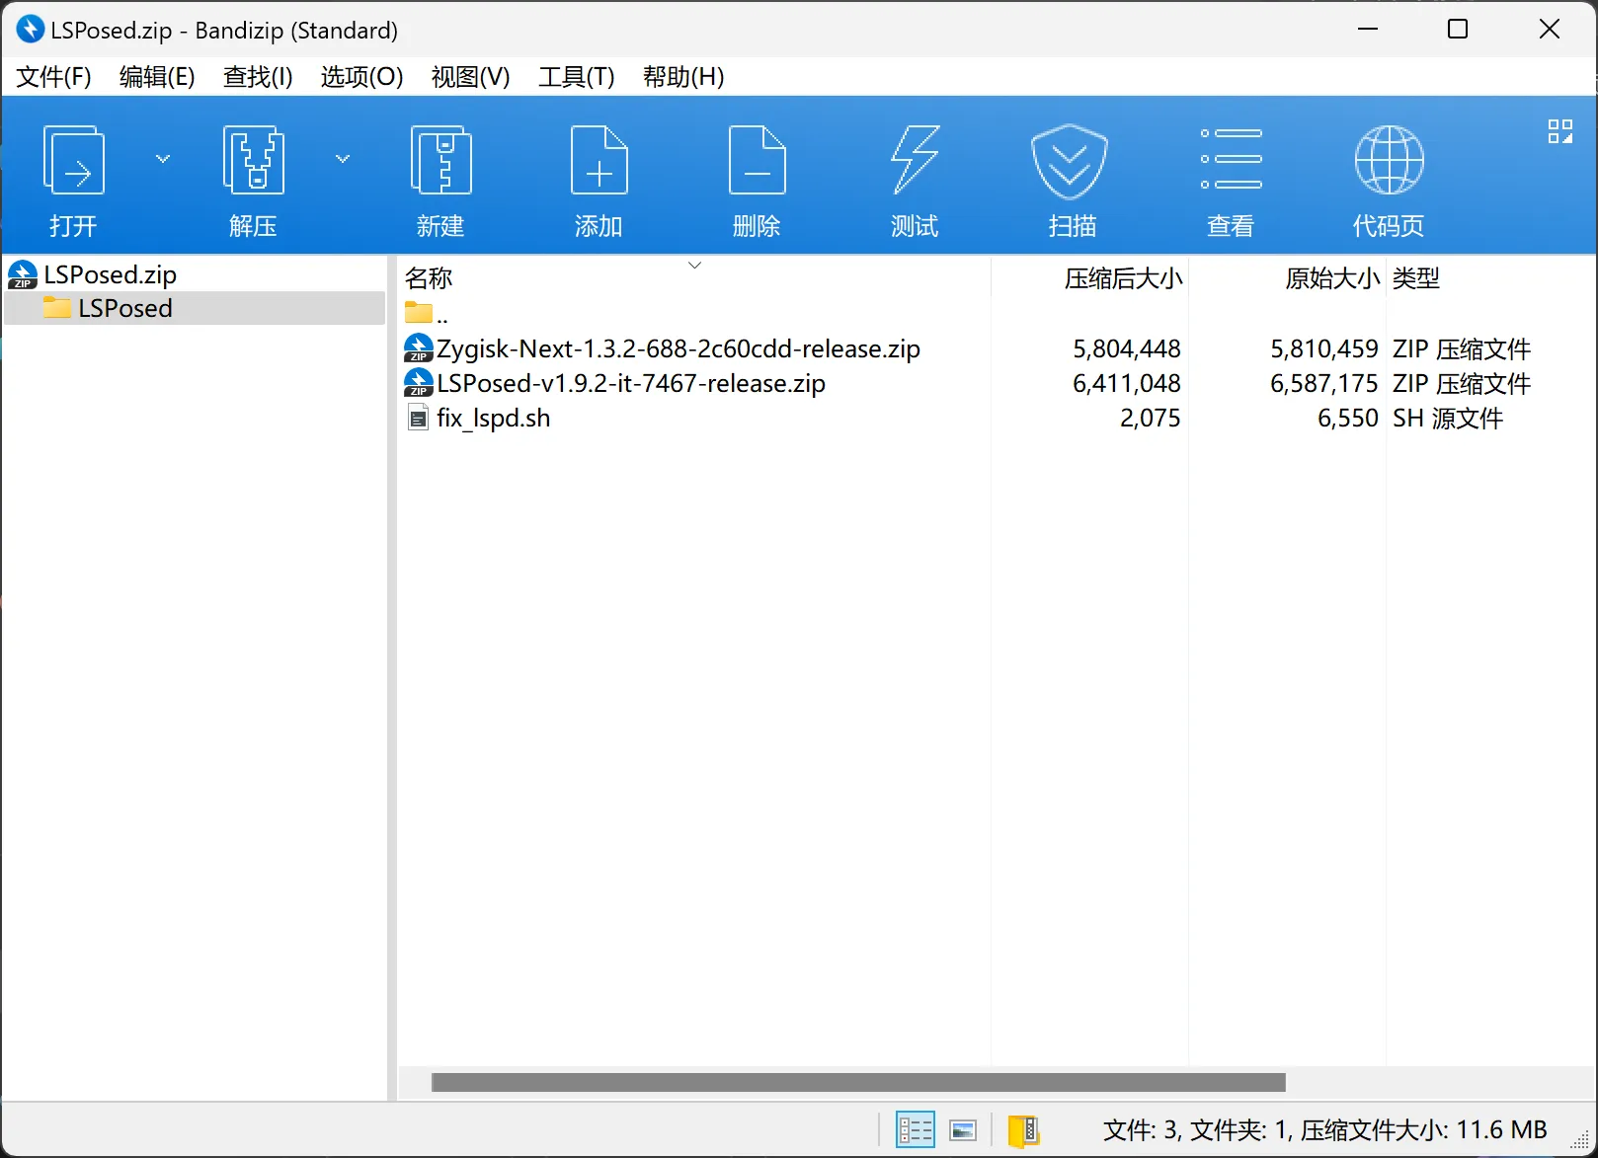Open the View (查看) list icon
This screenshot has height=1158, width=1598.
[x=1231, y=161]
